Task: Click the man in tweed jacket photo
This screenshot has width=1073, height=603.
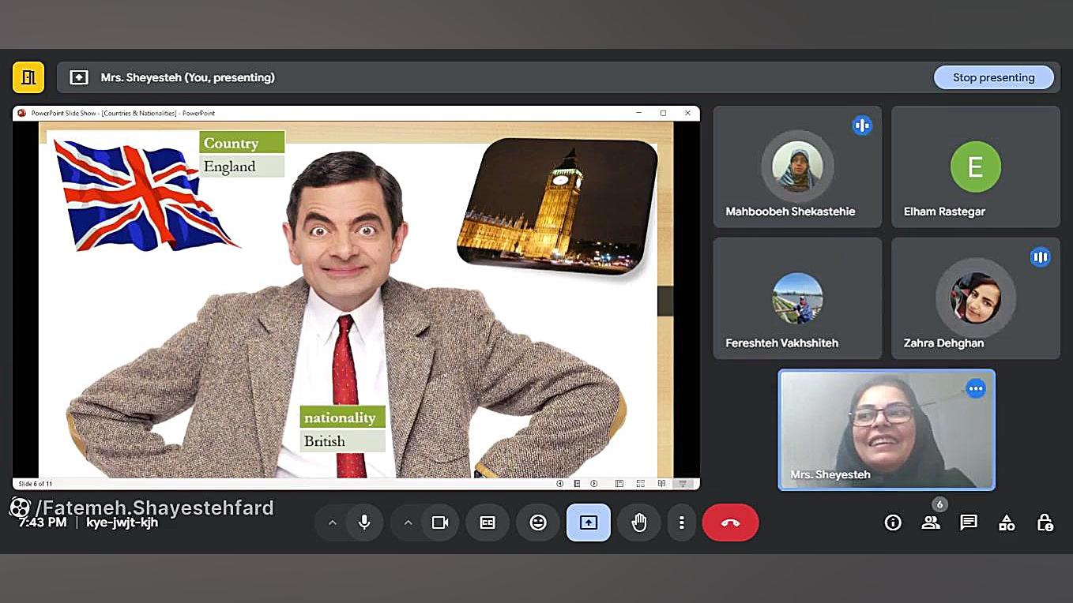Action: coord(345,316)
